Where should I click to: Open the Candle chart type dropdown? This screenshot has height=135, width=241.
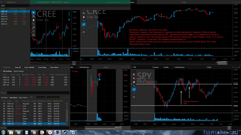(167, 67)
